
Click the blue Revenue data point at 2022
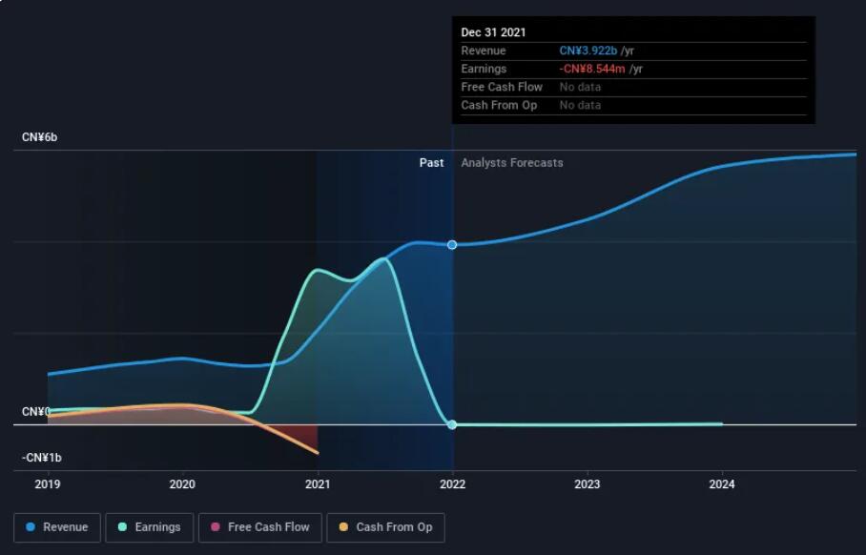[x=452, y=245]
